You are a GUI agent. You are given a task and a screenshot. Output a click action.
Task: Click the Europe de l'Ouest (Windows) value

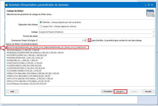(51, 32)
